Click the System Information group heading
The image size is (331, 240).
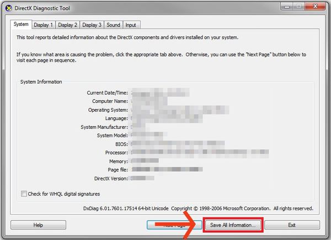point(41,81)
